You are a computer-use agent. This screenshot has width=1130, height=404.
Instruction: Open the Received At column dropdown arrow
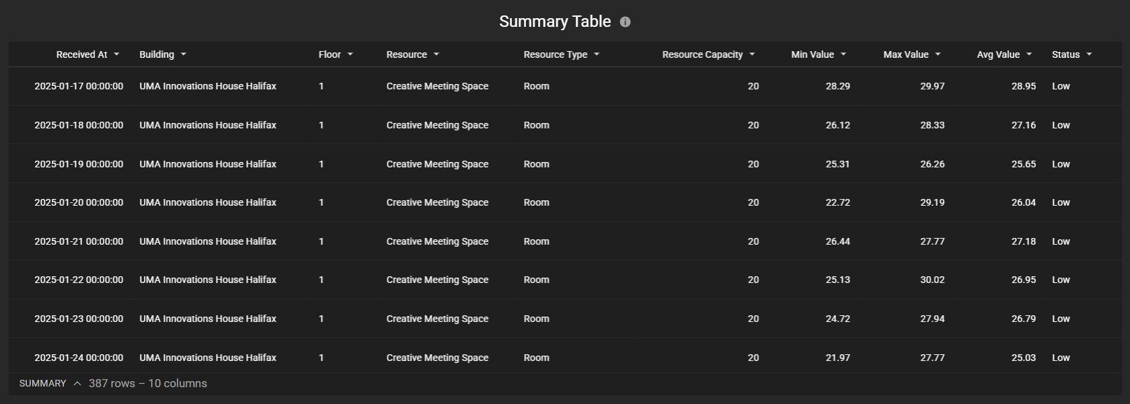click(x=116, y=54)
